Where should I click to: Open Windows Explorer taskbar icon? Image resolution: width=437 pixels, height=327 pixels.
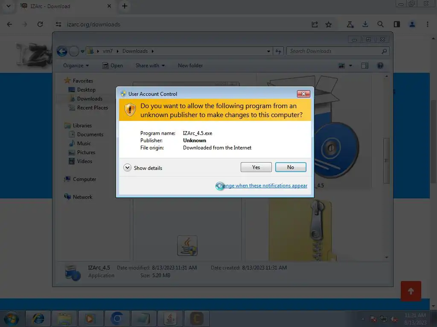point(64,318)
